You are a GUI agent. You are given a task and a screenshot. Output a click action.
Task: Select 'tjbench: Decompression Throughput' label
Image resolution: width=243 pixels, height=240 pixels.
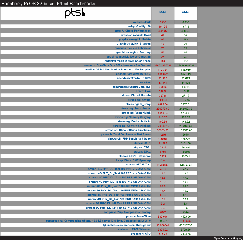pyautogui.click(x=127, y=225)
